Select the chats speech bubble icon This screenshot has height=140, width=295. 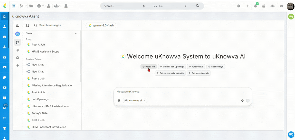pos(17,42)
